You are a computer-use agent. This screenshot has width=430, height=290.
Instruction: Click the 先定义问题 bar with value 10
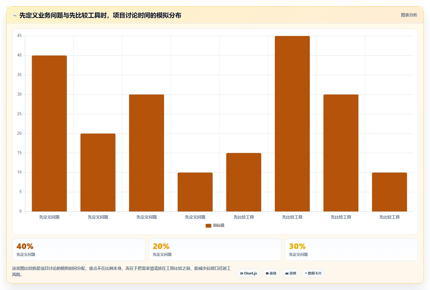tap(195, 192)
